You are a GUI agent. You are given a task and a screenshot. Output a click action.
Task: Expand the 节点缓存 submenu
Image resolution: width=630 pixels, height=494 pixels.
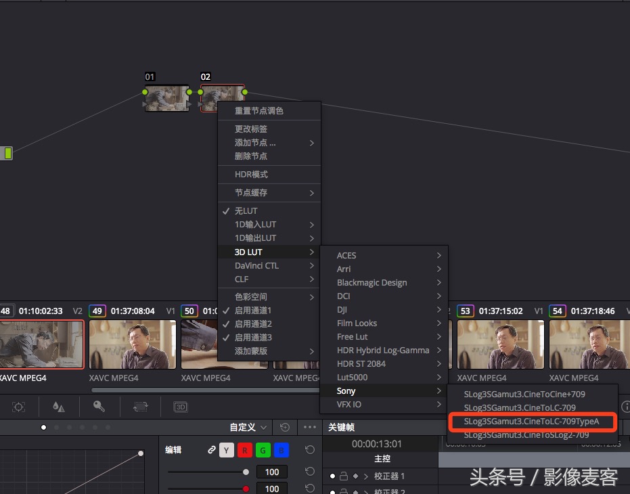tap(269, 193)
